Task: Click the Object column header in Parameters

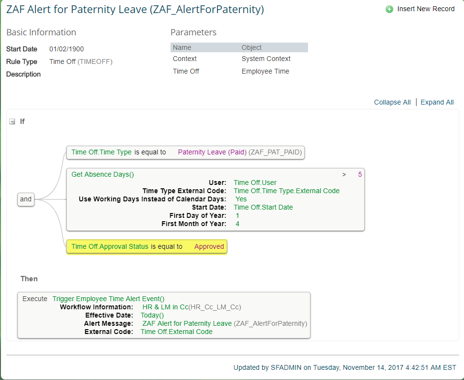Action: (251, 47)
